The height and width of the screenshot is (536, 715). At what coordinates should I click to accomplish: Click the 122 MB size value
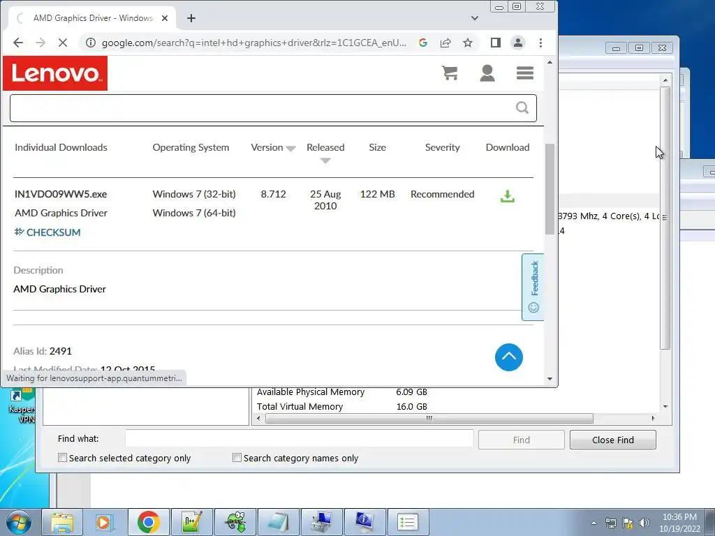(377, 194)
